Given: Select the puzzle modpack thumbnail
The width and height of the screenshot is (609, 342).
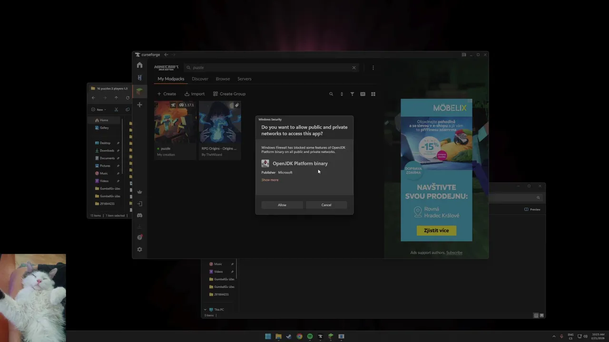Looking at the screenshot, I should tap(175, 122).
